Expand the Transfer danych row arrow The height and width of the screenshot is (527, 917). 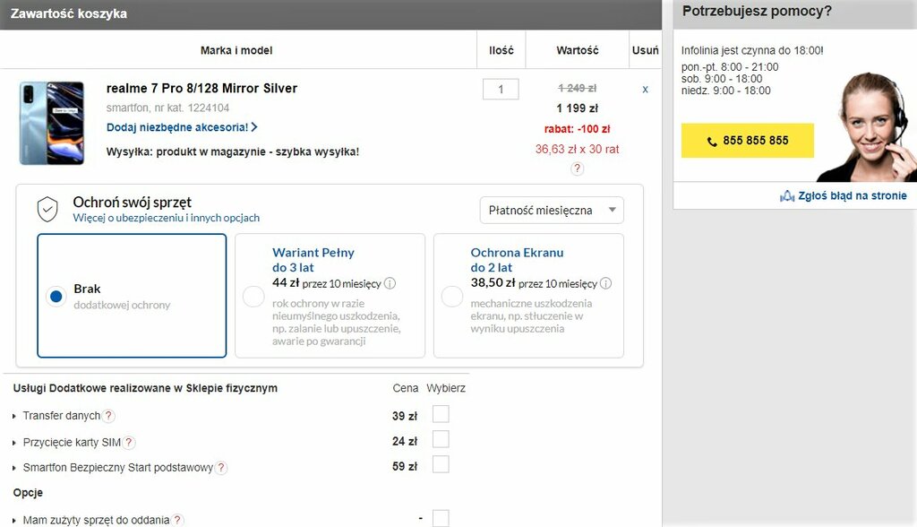(x=14, y=417)
